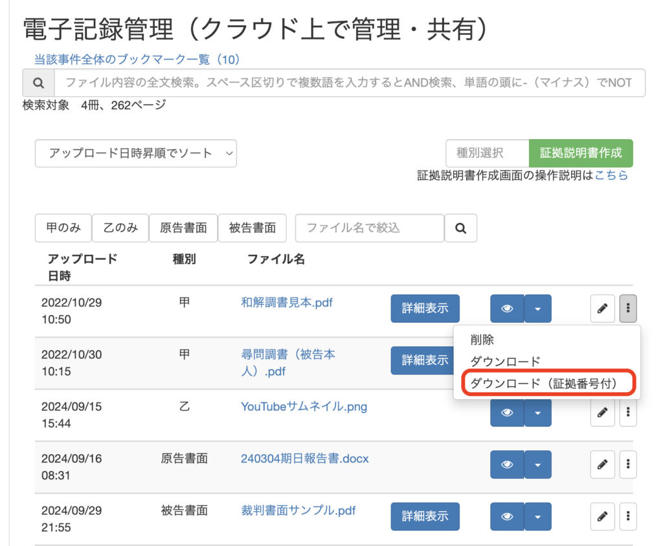Filter the list with 甲のみ button
Viewport: 663px width, 546px height.
[63, 228]
